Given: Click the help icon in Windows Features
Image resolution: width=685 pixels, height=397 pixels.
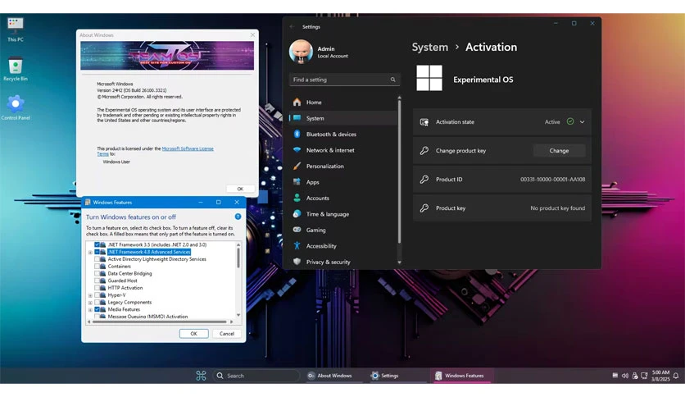Looking at the screenshot, I should pyautogui.click(x=238, y=217).
